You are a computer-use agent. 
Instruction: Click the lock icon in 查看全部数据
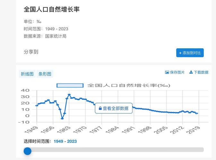100,108
